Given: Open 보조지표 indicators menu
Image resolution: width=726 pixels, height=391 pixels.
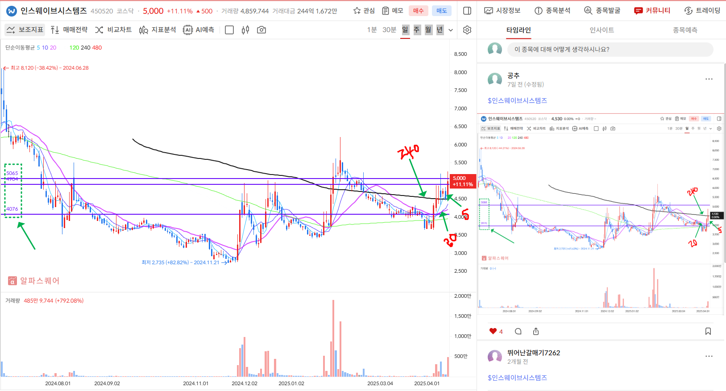Looking at the screenshot, I should tap(25, 30).
